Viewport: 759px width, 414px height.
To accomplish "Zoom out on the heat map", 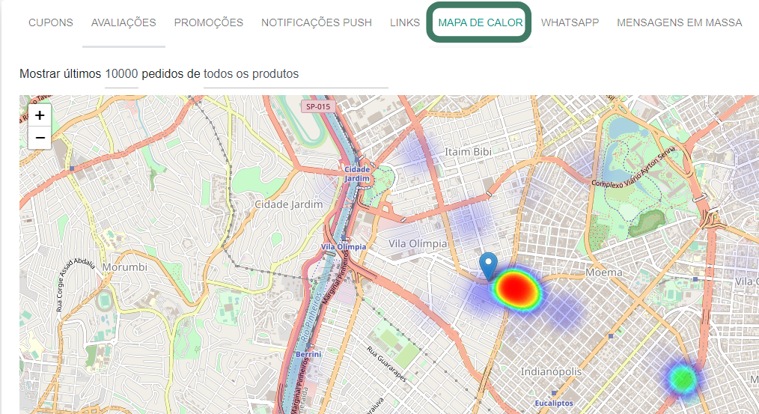I will click(x=40, y=138).
